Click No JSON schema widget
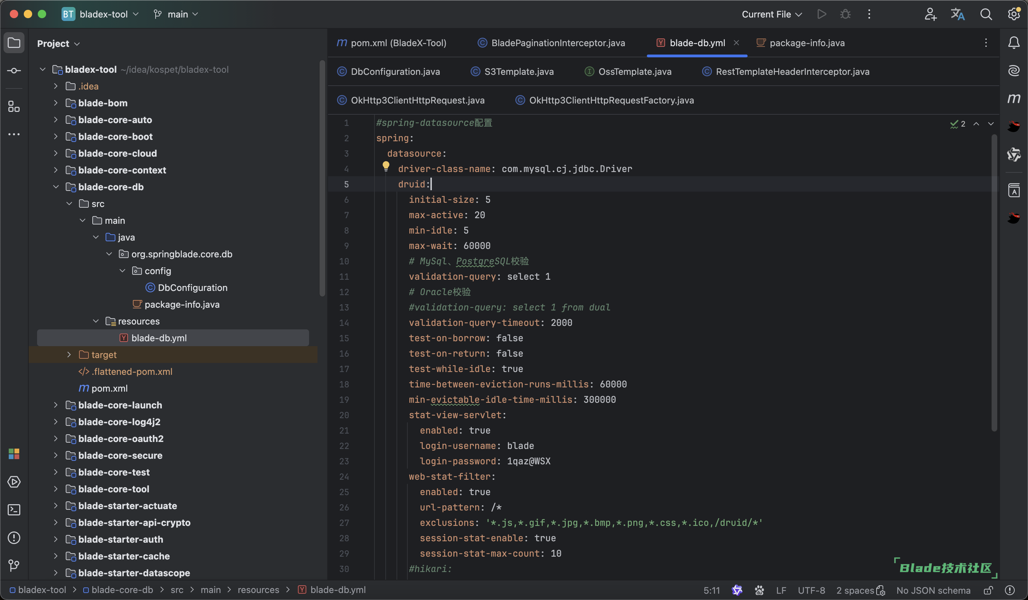1028x600 pixels. 933,590
